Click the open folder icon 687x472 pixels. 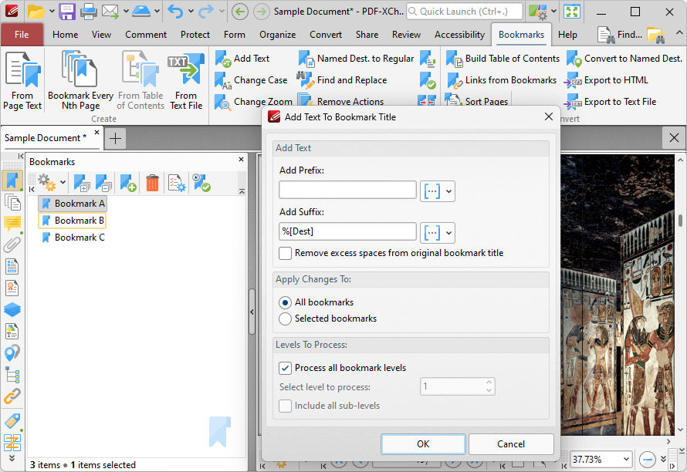36,12
